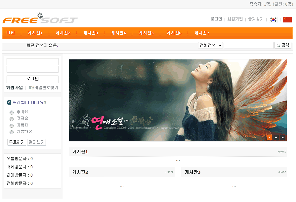Open the 게시판1 menu item
Image resolution: width=296 pixels, height=202 pixels.
(x=35, y=33)
